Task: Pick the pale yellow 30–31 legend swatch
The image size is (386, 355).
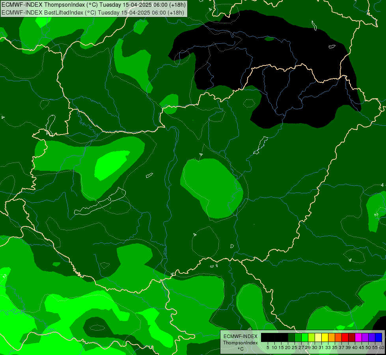Action: pyautogui.click(x=318, y=337)
